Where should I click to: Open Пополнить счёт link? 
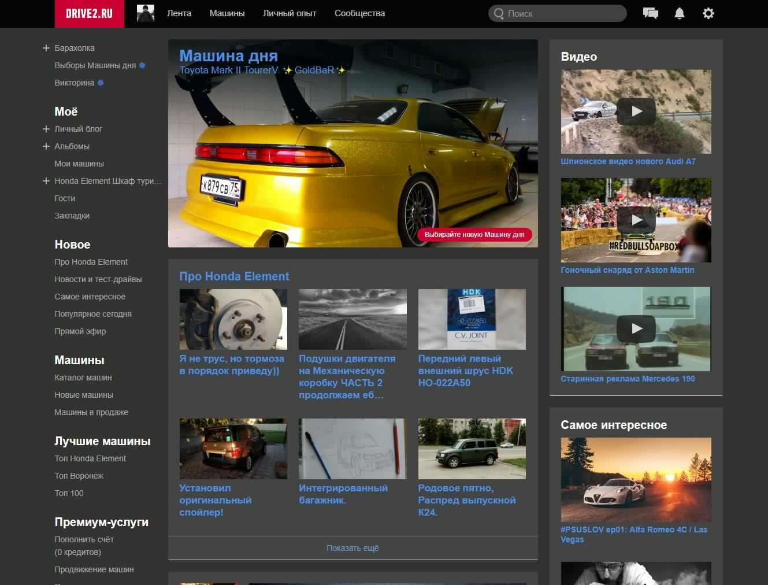click(x=84, y=539)
